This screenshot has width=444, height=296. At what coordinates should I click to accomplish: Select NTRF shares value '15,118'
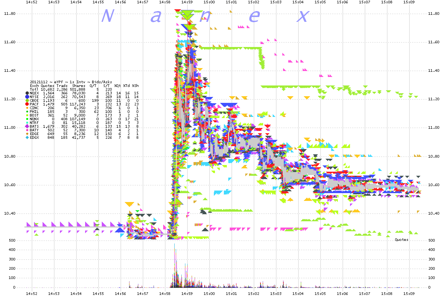(x=79, y=122)
